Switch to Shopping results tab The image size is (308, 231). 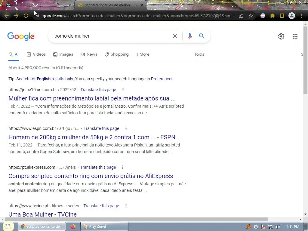tap(117, 54)
